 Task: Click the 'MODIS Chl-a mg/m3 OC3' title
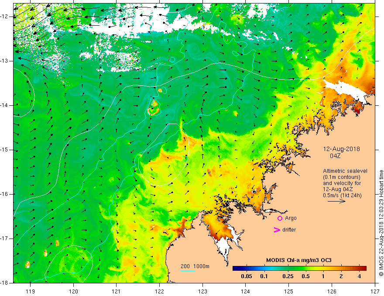[299, 260]
